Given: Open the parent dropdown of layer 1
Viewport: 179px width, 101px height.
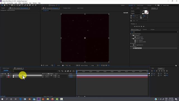Looking at the screenshot, I should coord(62,75).
